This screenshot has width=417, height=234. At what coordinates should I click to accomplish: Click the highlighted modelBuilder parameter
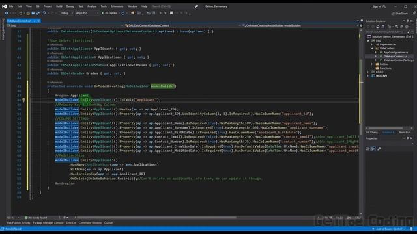[x=163, y=86]
